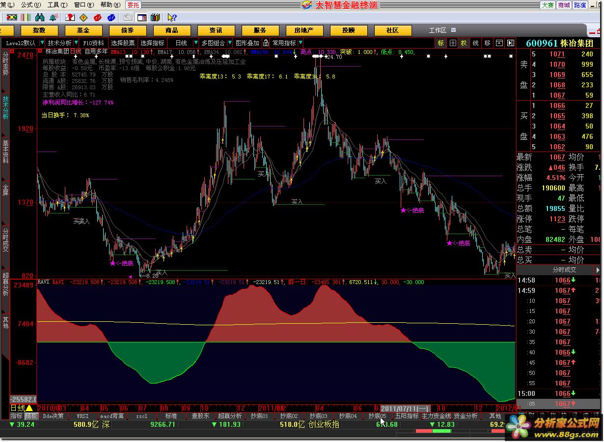Viewport: 604px width, 442px height.
Task: Click the chart with question mark icon
Action: 70,17
